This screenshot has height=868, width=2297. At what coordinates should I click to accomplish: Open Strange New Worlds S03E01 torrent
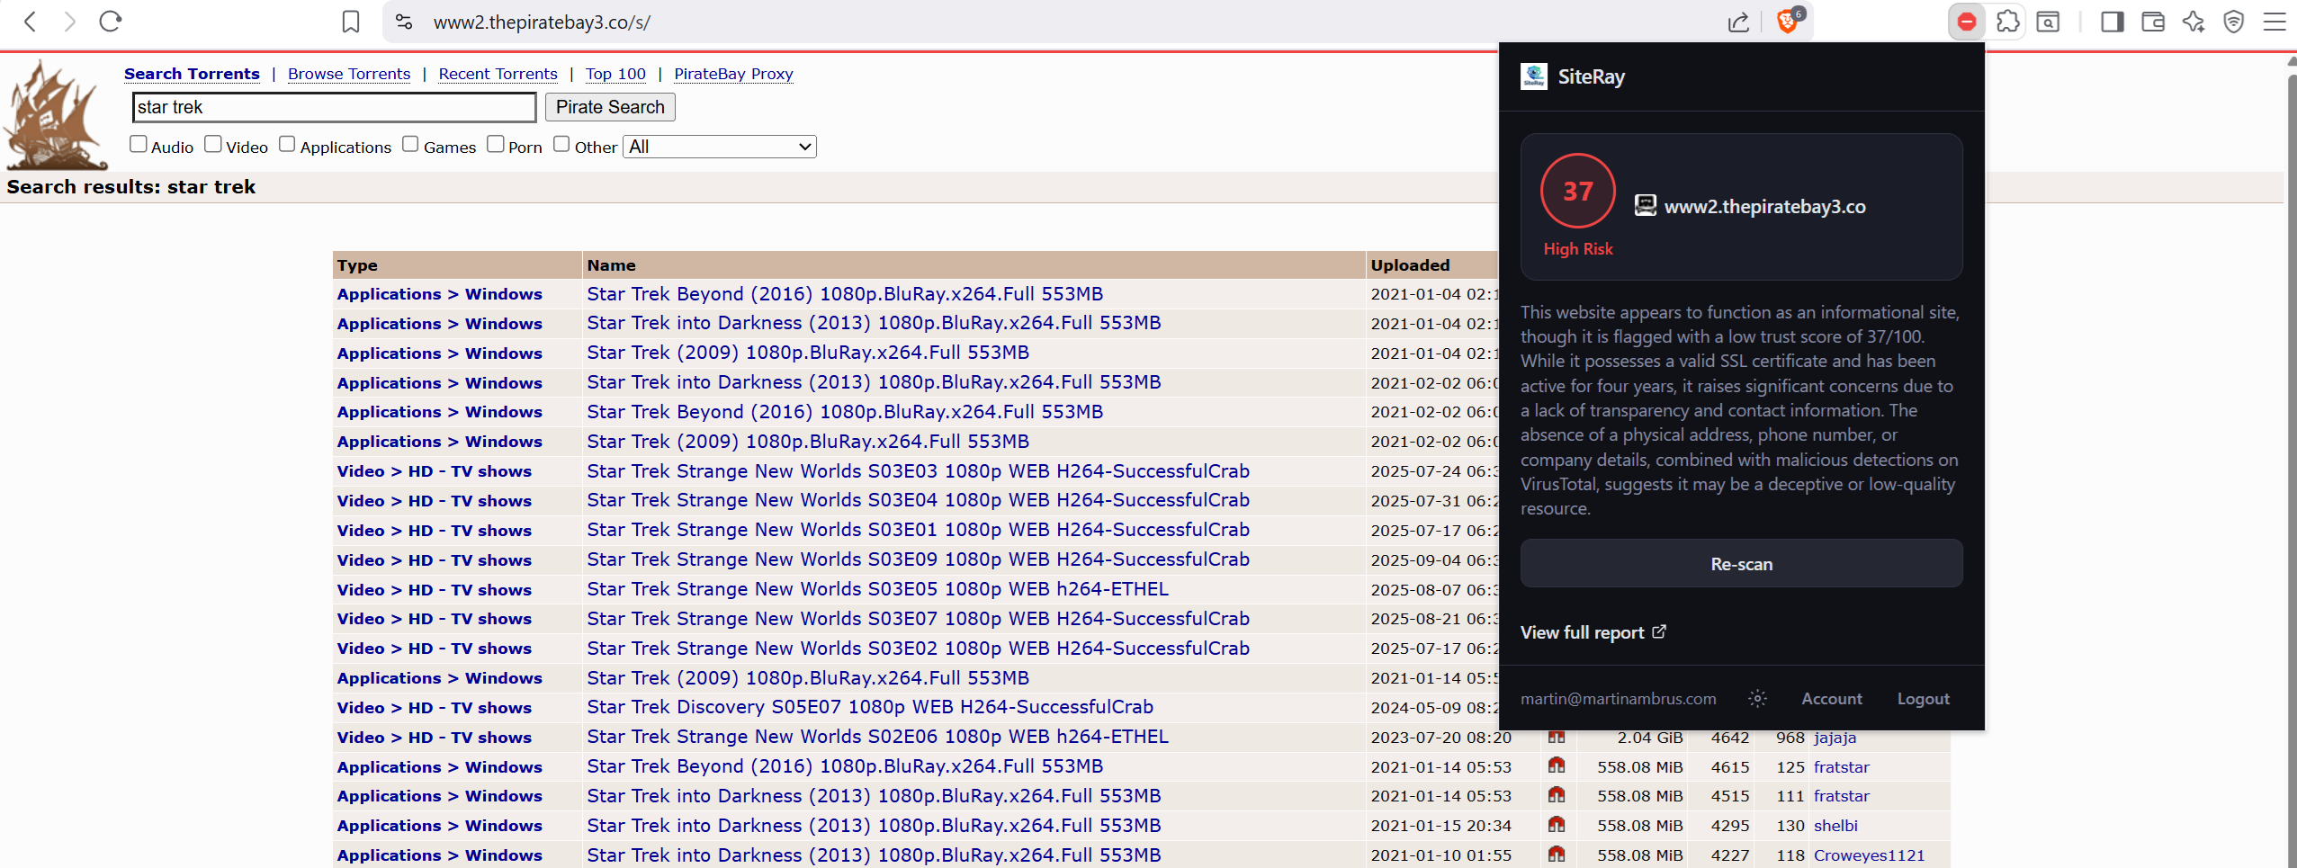918,530
